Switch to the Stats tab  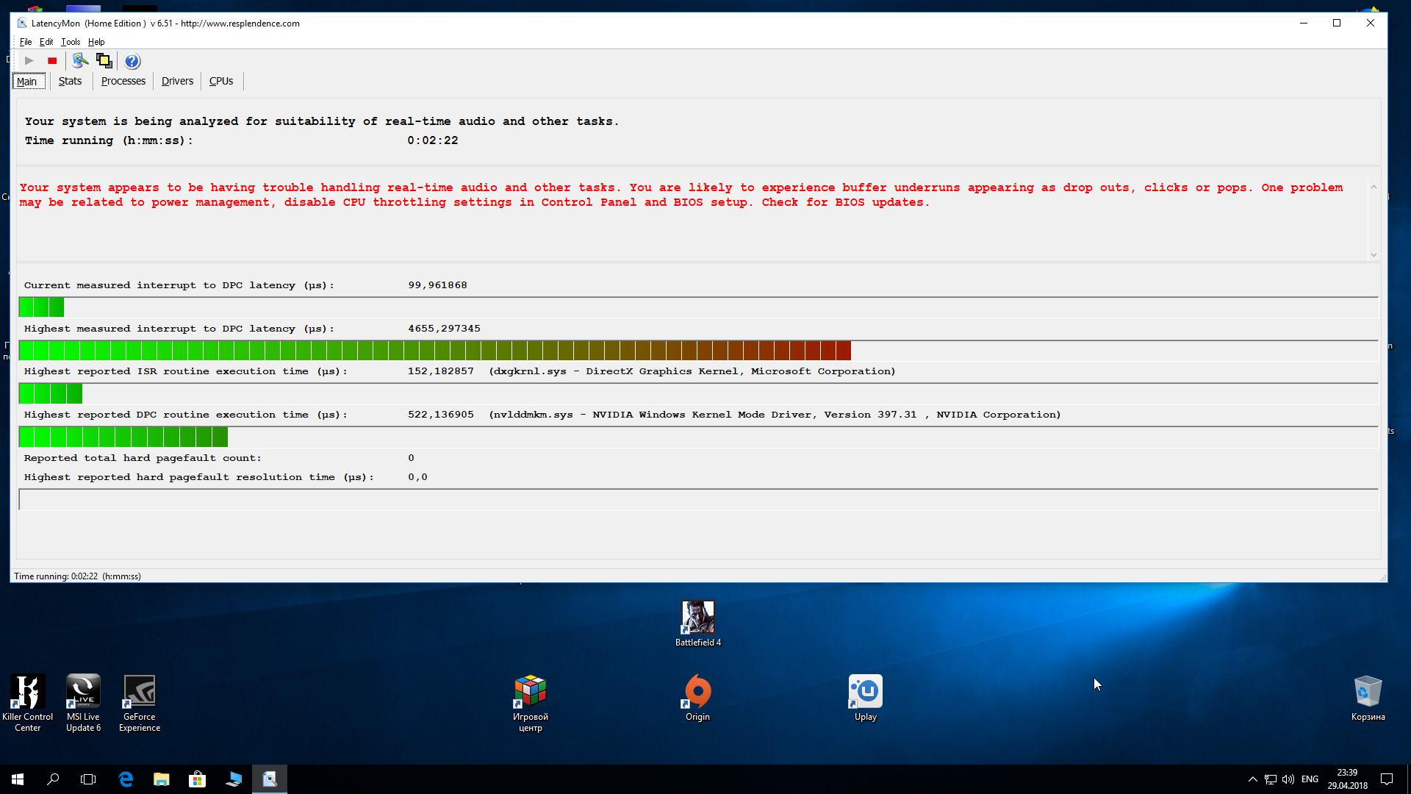click(70, 81)
